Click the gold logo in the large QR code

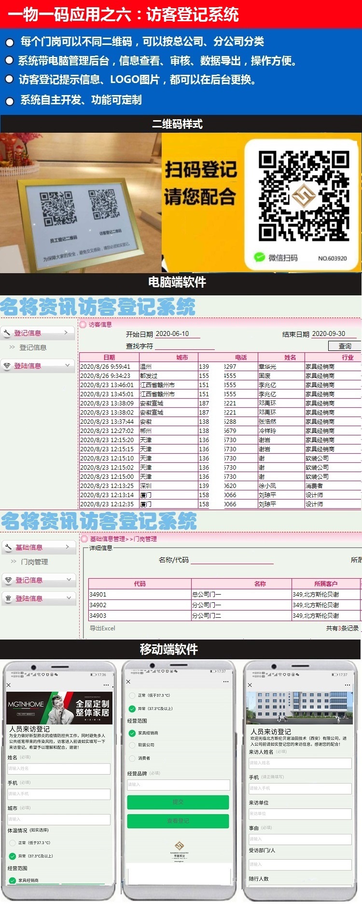pos(304,195)
